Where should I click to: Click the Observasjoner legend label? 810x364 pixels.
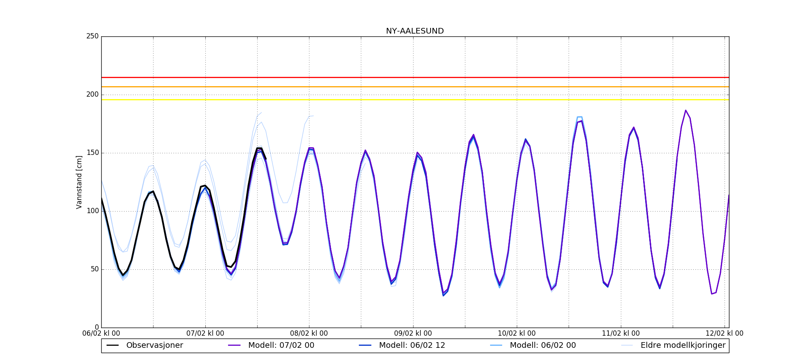[154, 345]
